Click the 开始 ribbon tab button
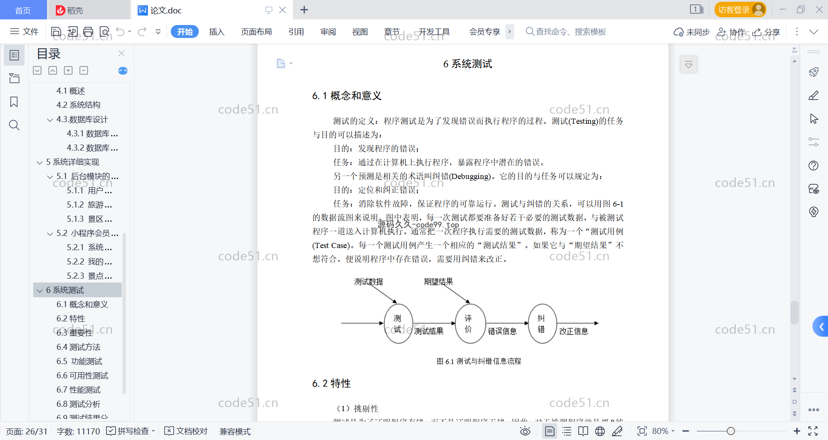The image size is (828, 440). [185, 31]
